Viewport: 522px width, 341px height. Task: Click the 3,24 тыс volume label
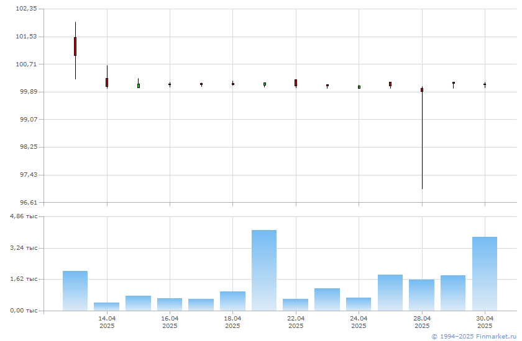point(24,248)
